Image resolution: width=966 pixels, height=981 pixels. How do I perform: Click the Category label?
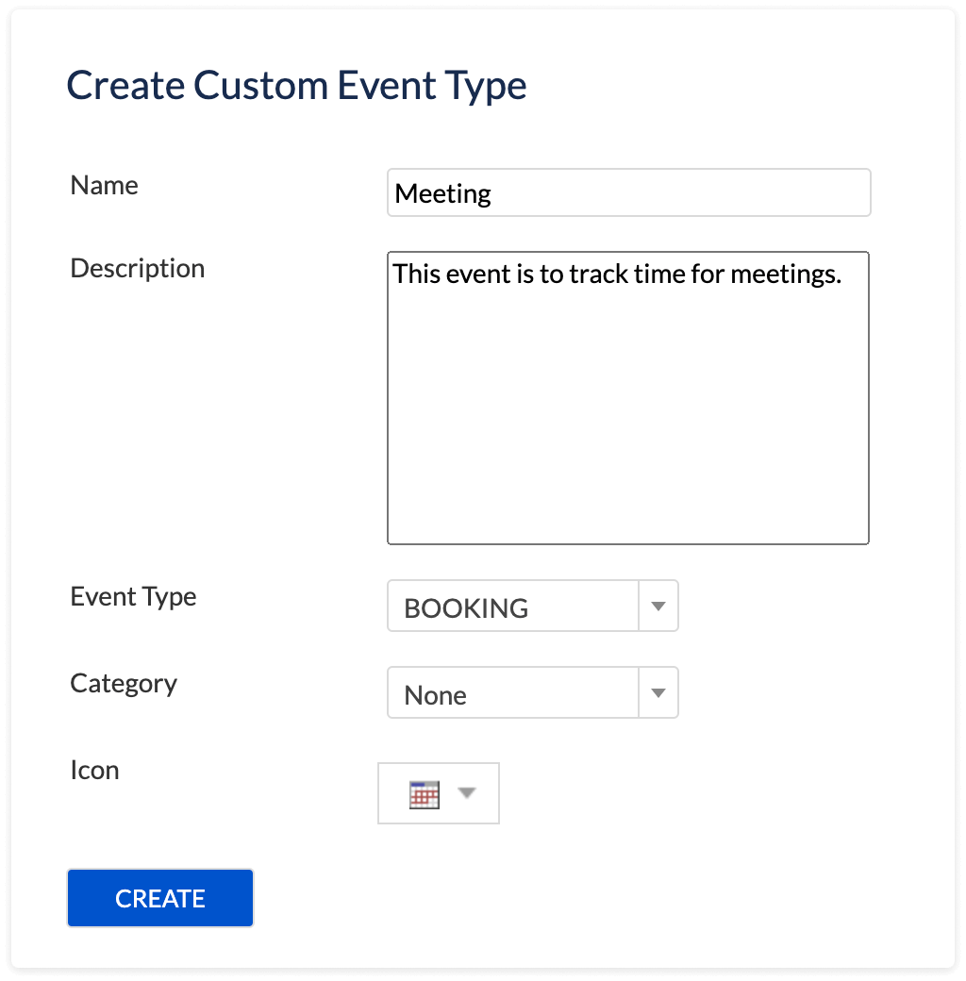click(124, 683)
